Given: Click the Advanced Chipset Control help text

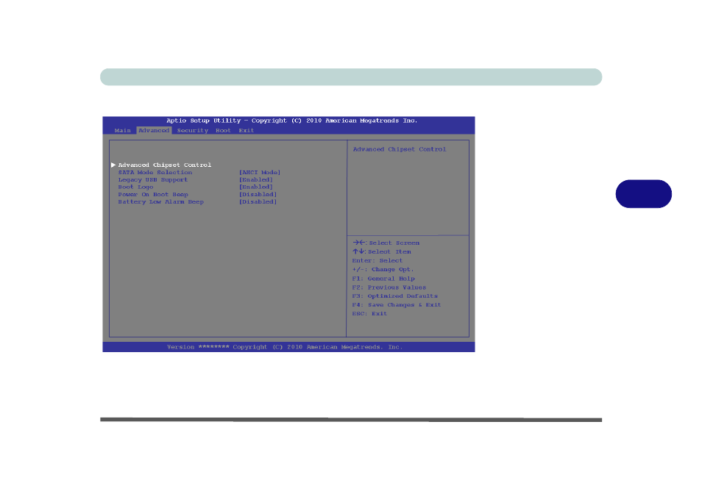Looking at the screenshot, I should point(400,149).
